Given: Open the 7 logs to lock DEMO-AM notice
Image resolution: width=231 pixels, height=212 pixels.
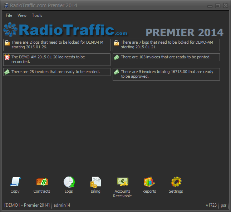Looking at the screenshot, I should [166, 45].
